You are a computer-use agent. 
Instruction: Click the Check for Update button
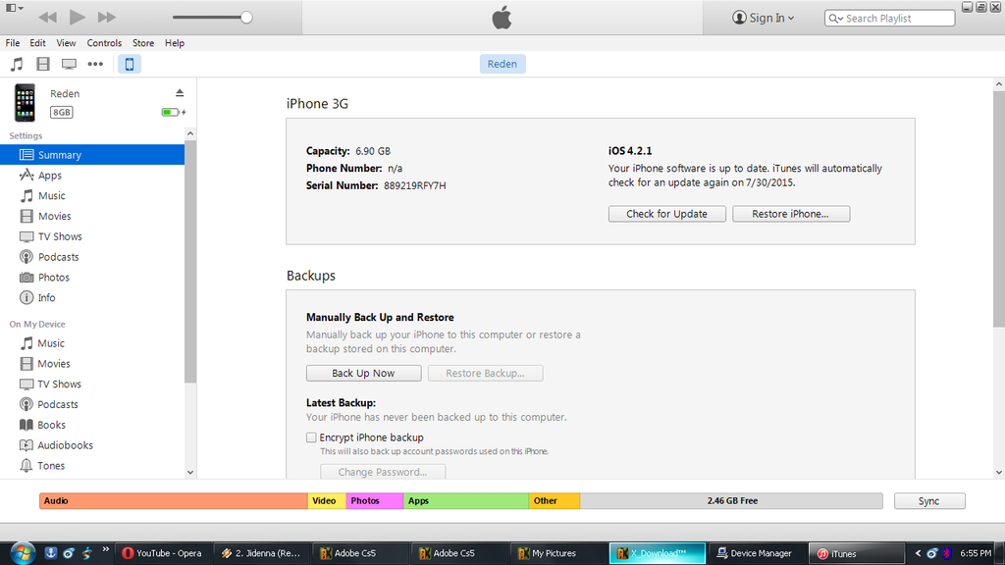pyautogui.click(x=666, y=214)
